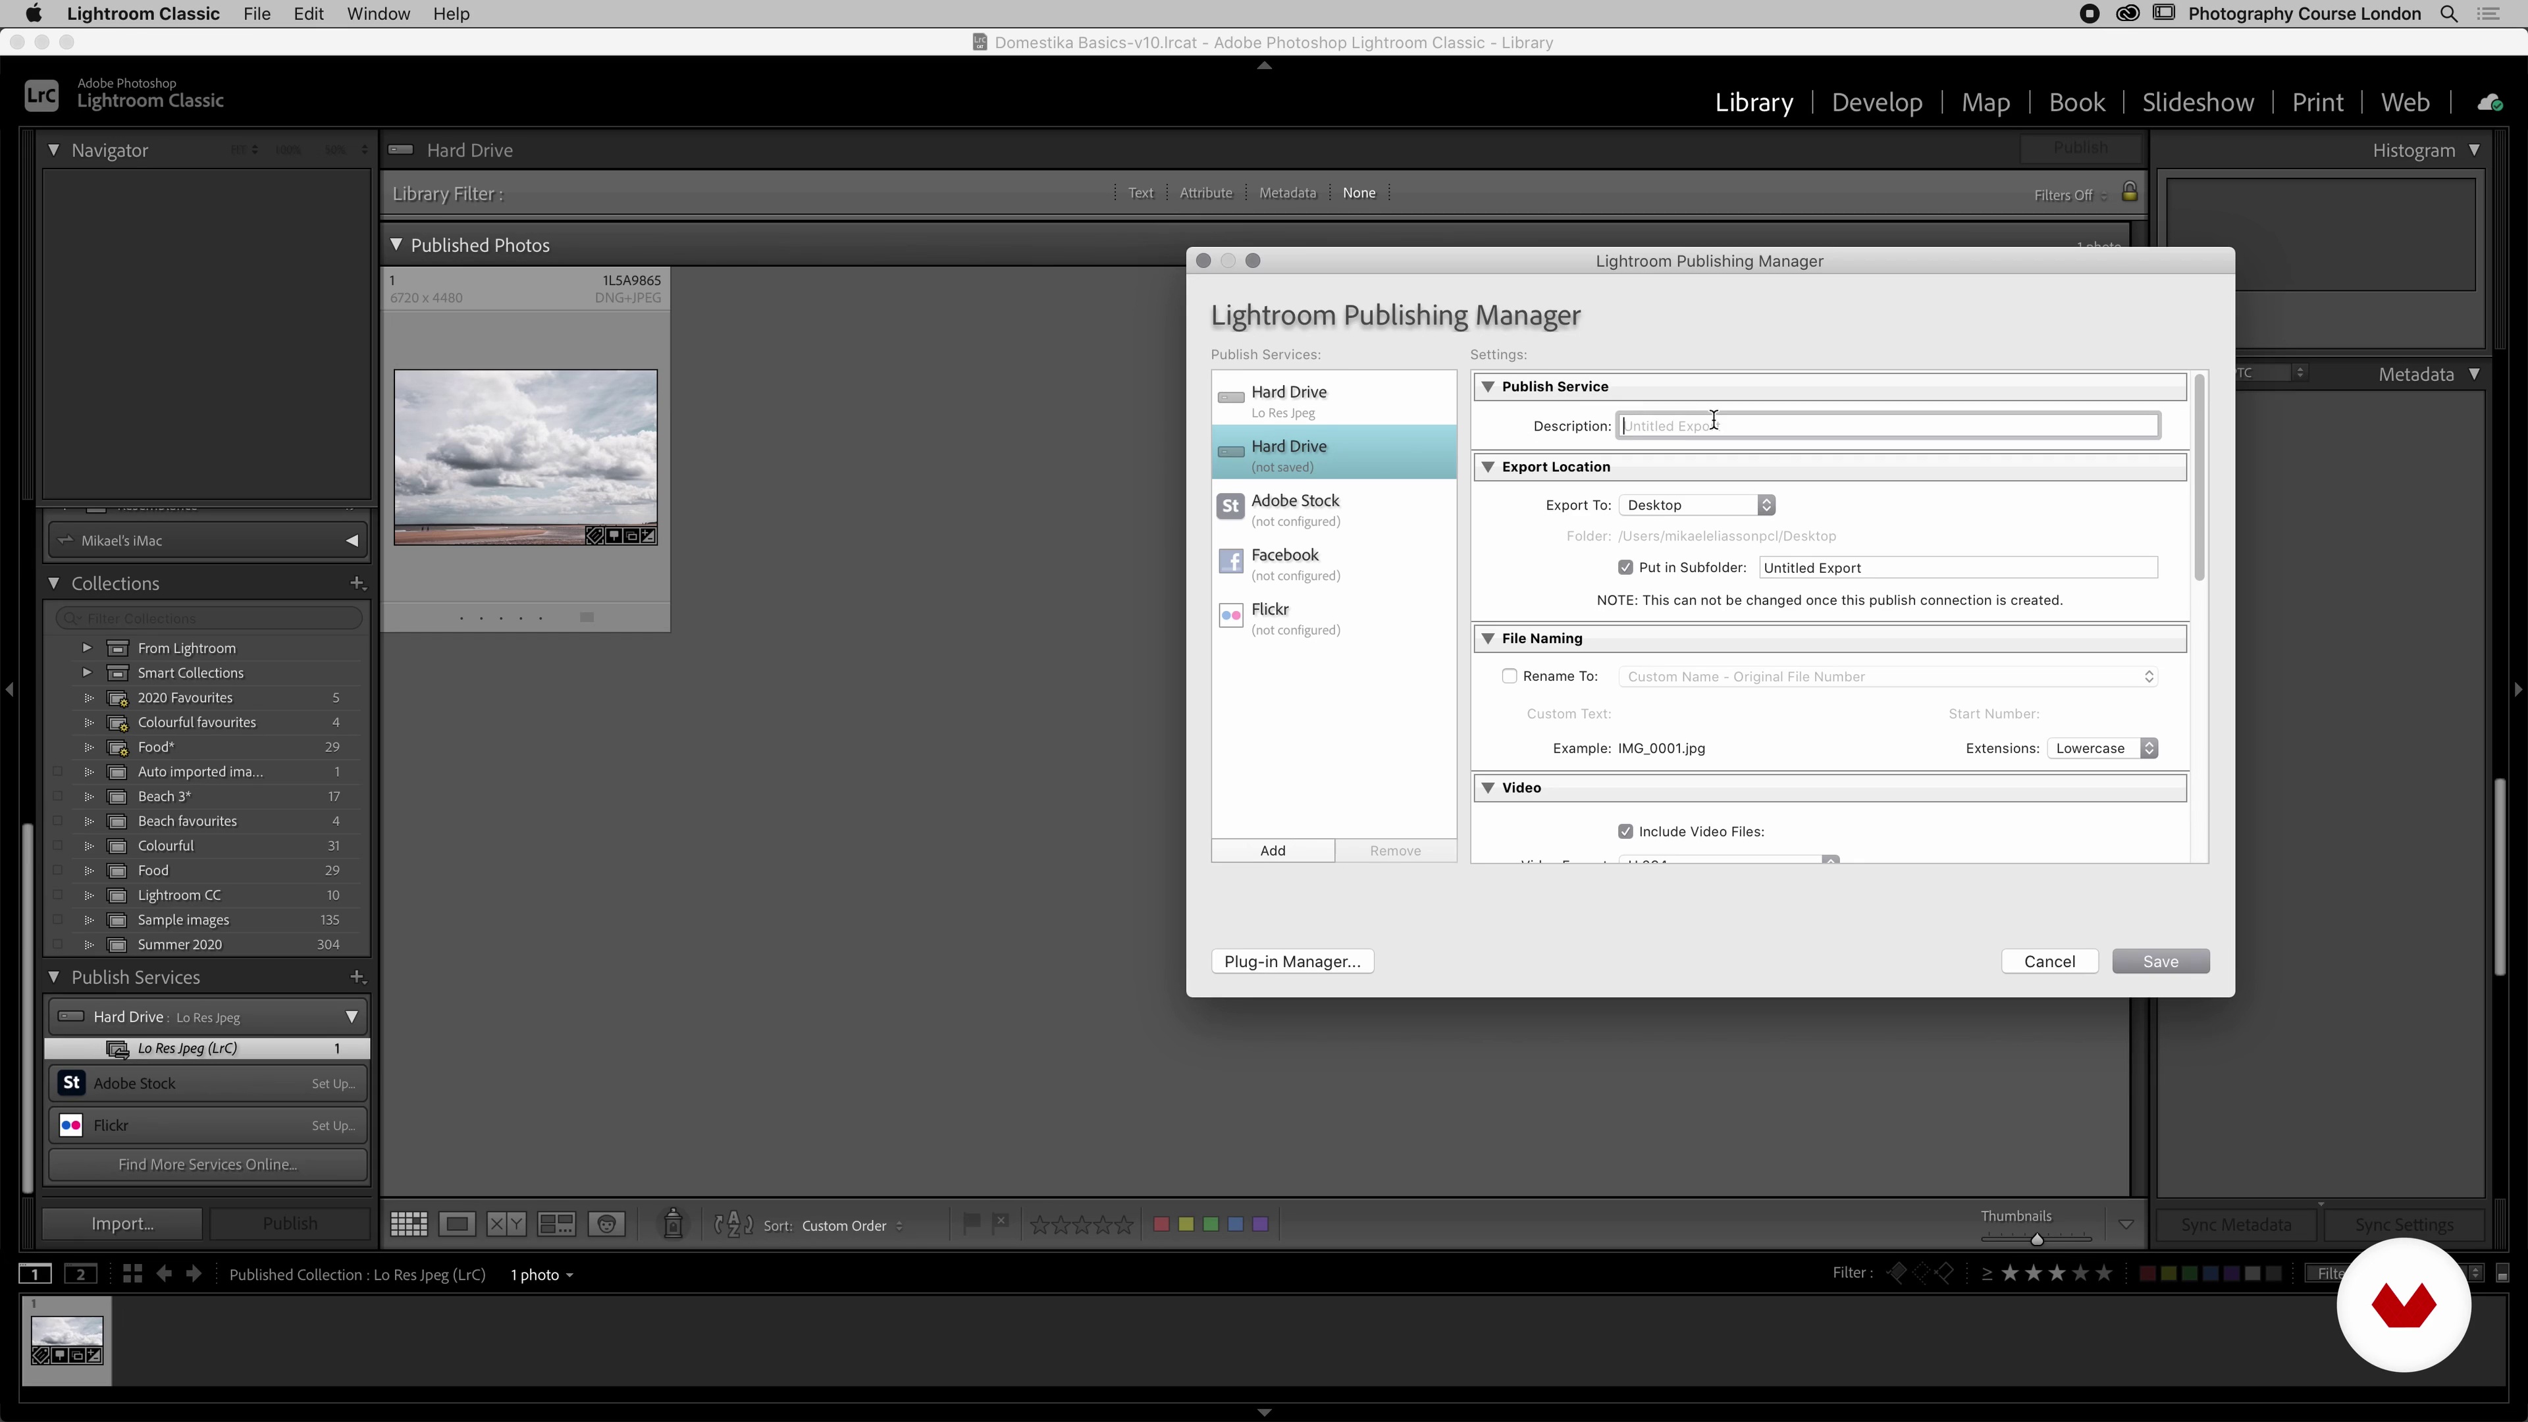The height and width of the screenshot is (1422, 2528).
Task: Click the Import button
Action: pyautogui.click(x=122, y=1224)
